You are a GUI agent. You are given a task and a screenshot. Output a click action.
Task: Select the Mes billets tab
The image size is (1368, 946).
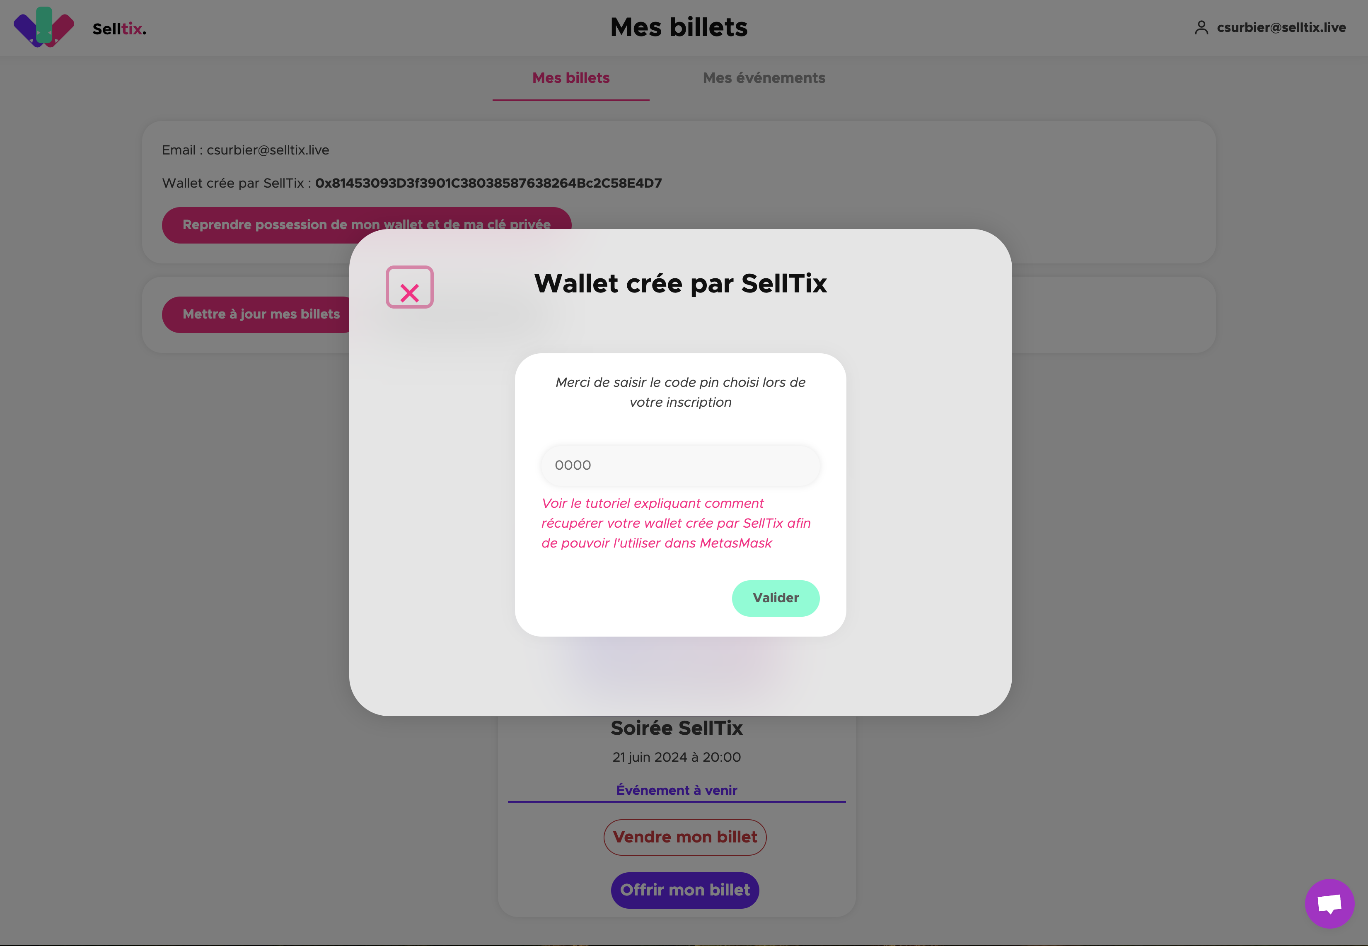571,78
